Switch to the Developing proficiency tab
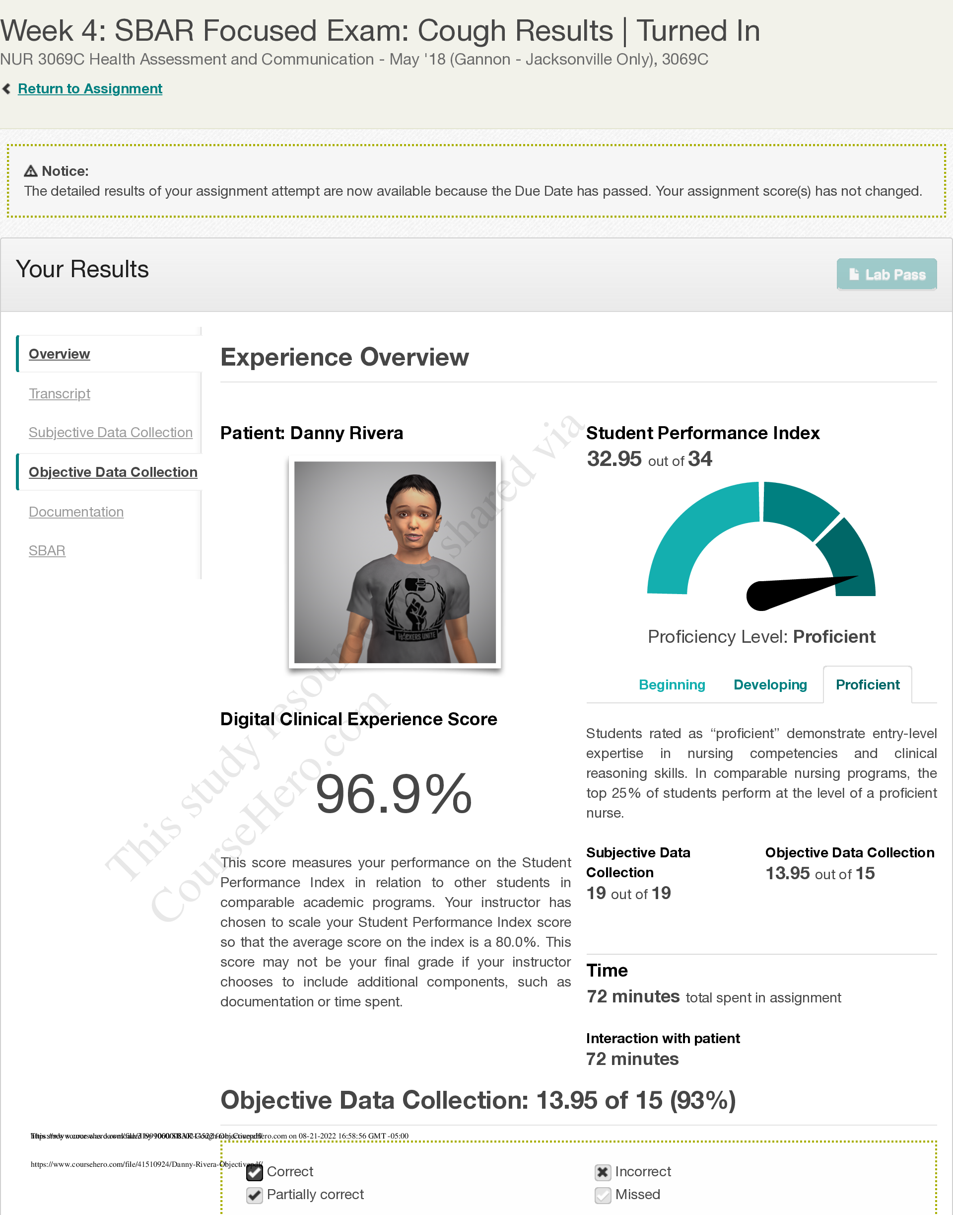 770,684
